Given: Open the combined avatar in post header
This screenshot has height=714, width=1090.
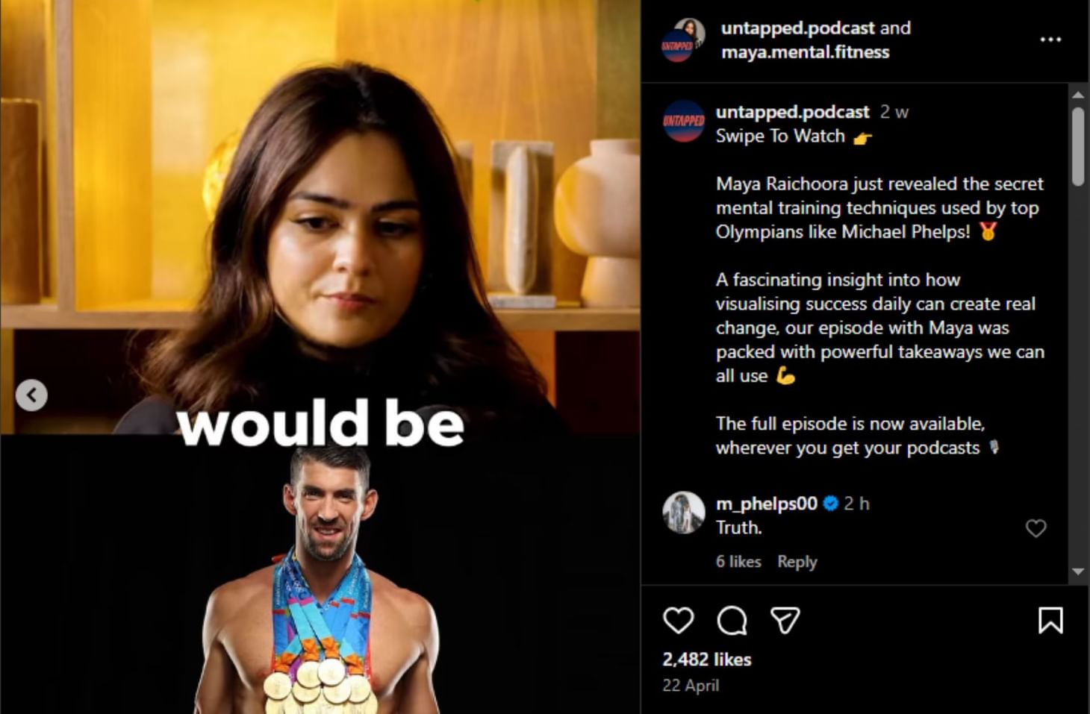Looking at the screenshot, I should (683, 40).
